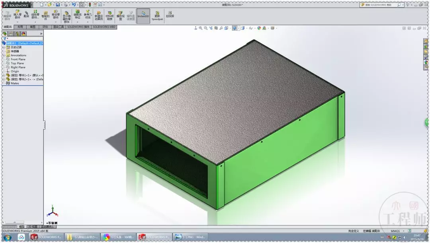The image size is (430, 243).
Task: Expand manager panel tabs with chevron
Action: click(x=41, y=34)
